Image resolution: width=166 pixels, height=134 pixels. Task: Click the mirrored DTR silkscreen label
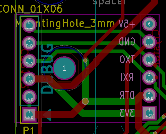127,95
